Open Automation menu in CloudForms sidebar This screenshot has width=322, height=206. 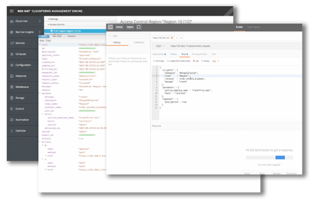pos(22,120)
